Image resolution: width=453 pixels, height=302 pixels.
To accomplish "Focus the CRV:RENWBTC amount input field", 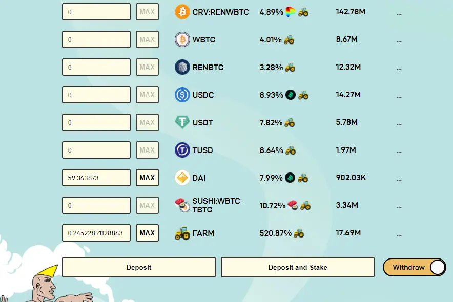I will [x=96, y=12].
